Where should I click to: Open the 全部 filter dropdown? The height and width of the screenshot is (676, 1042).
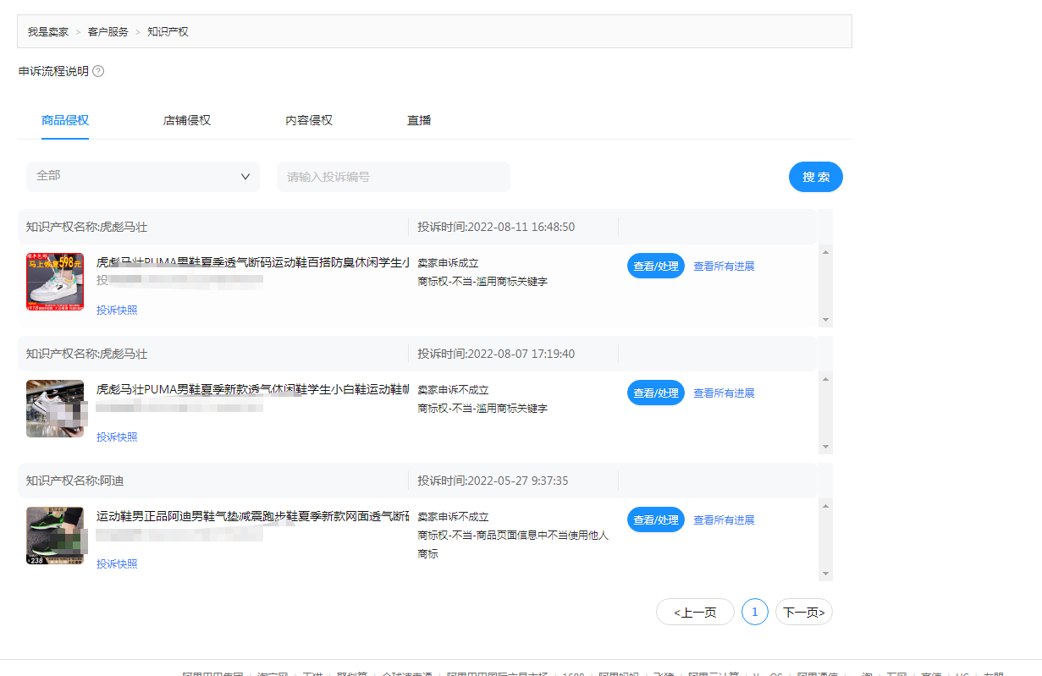(143, 176)
